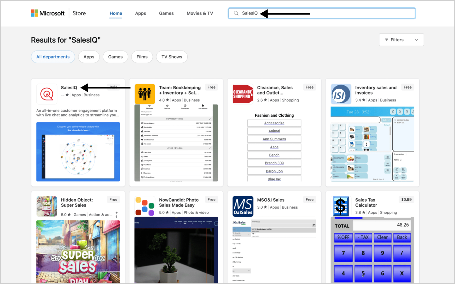Open Inventory sales and invoices title
Viewport: 455px width, 284px height.
click(x=376, y=90)
